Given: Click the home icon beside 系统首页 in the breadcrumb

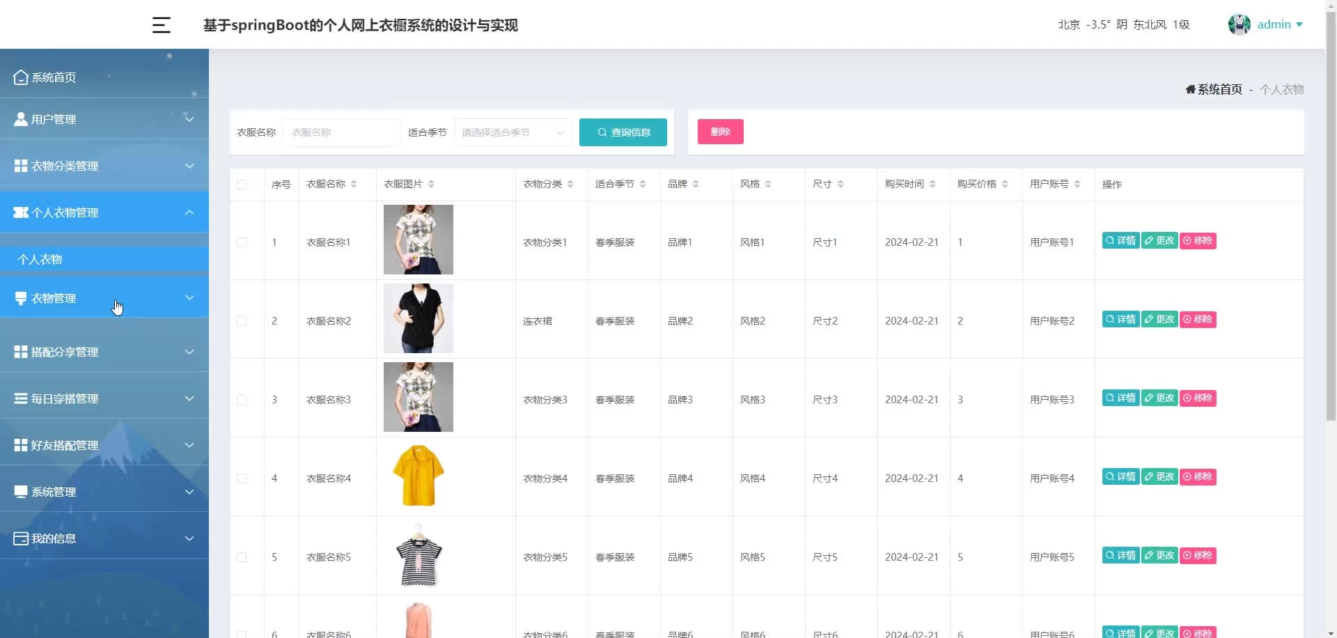Looking at the screenshot, I should point(1190,89).
